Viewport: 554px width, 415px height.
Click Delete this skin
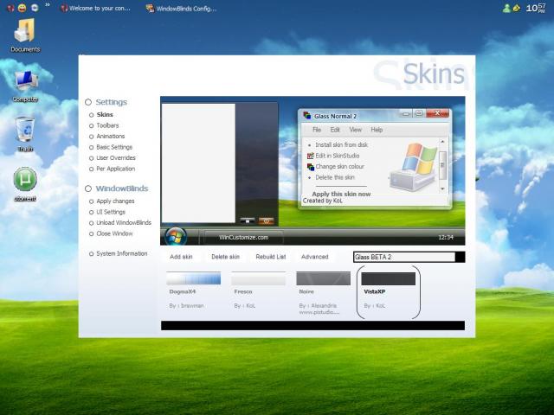(x=335, y=177)
